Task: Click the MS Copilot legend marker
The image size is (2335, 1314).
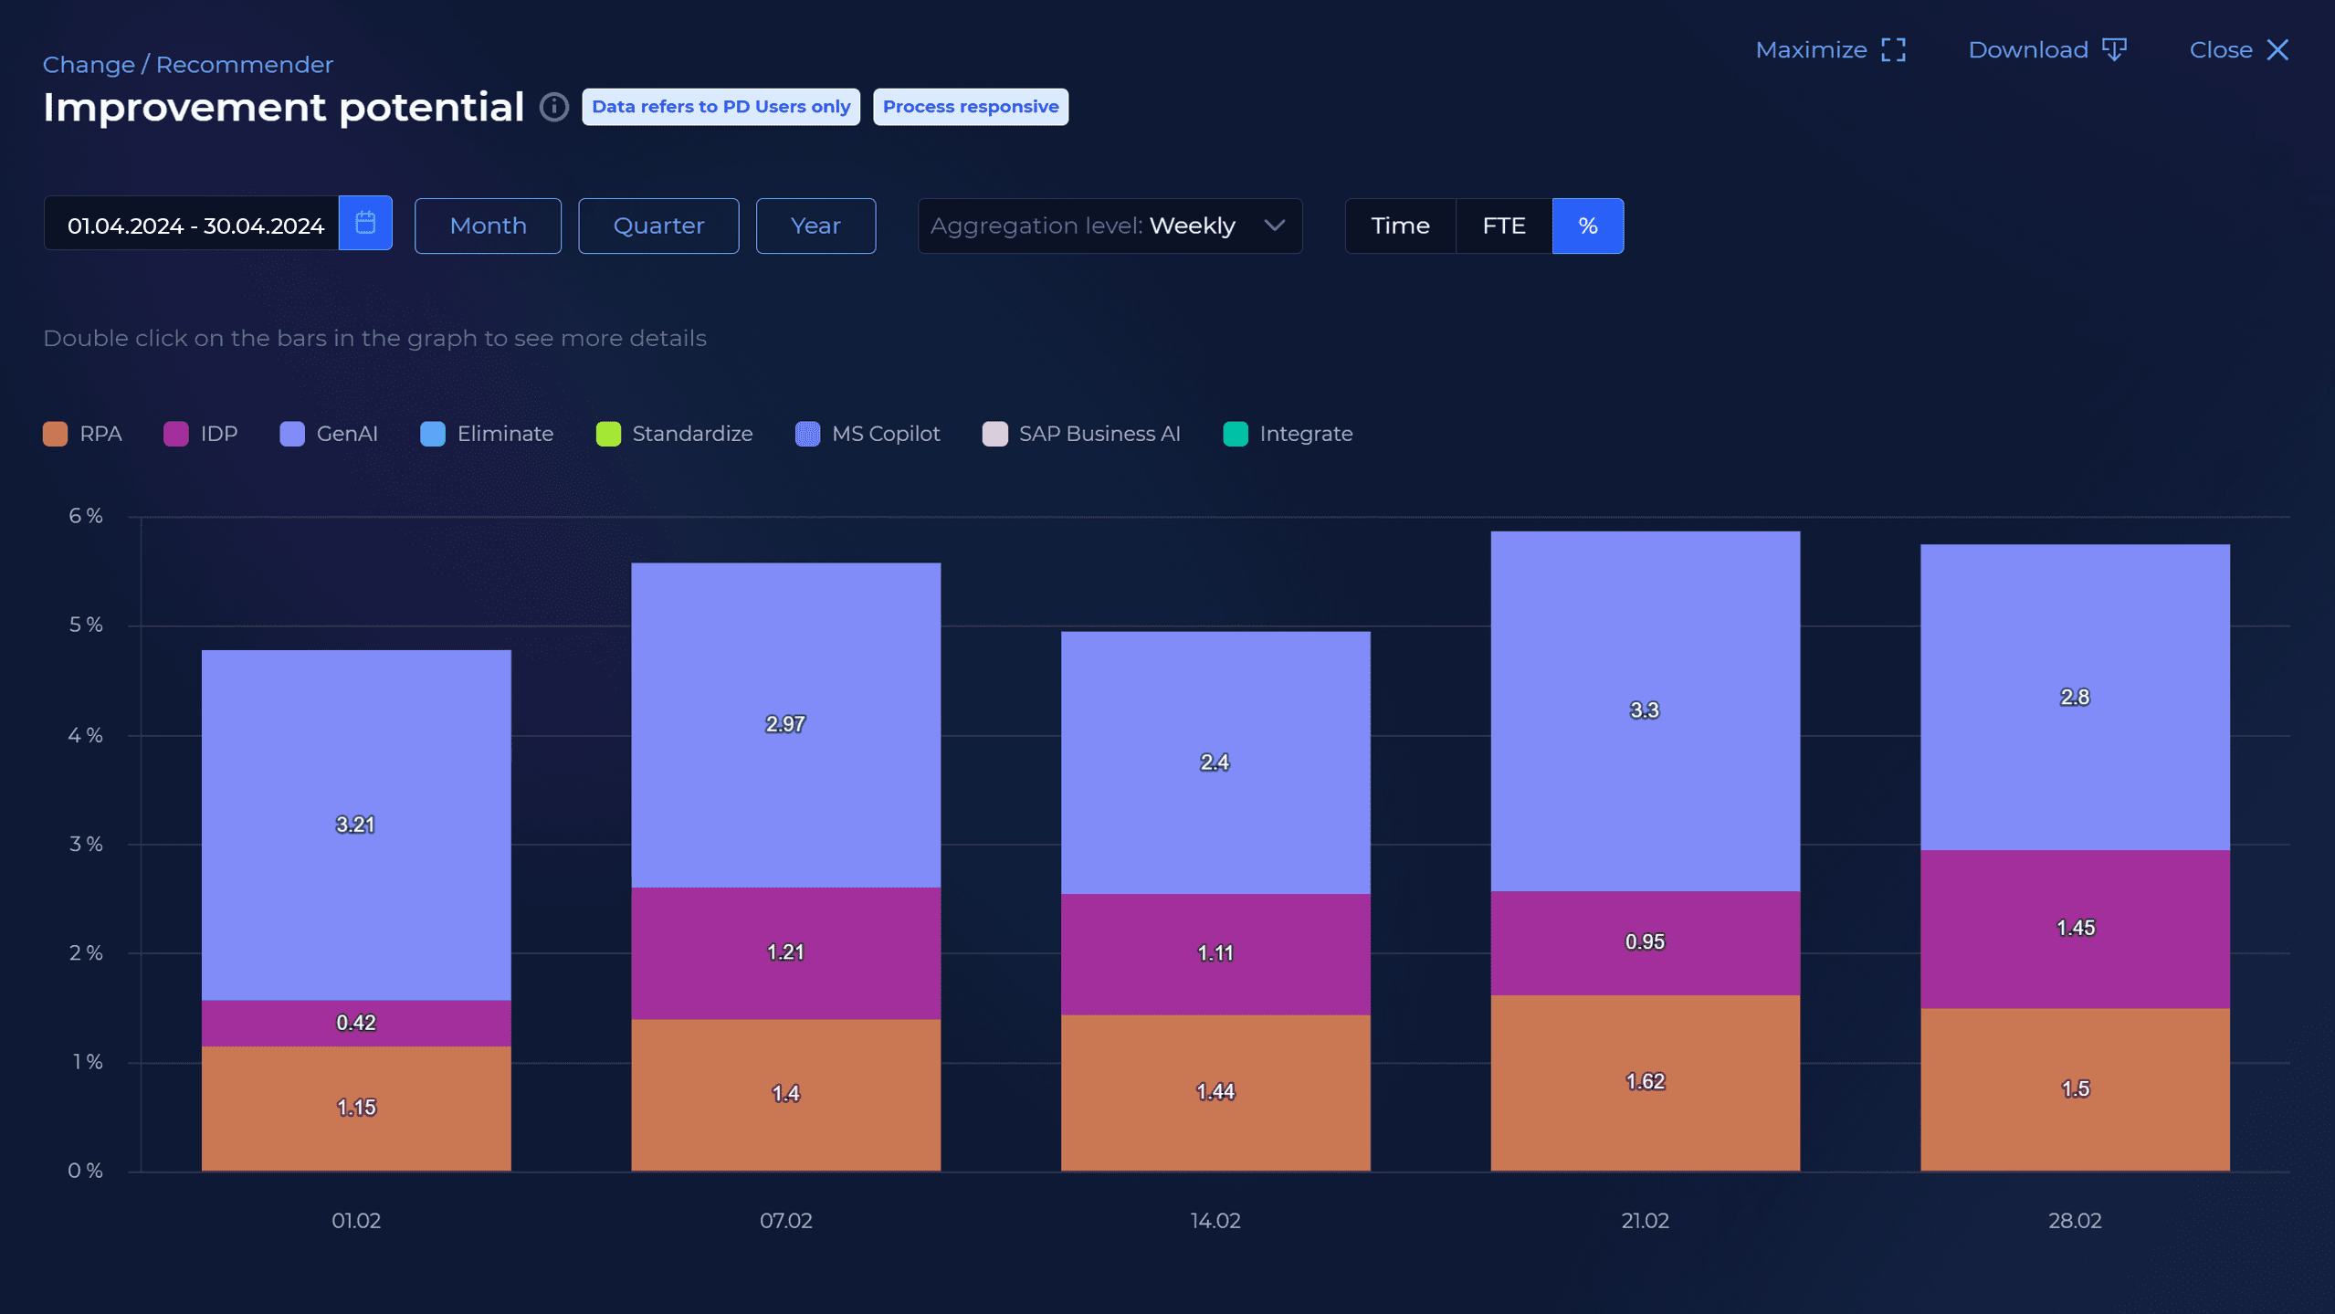Action: point(807,434)
